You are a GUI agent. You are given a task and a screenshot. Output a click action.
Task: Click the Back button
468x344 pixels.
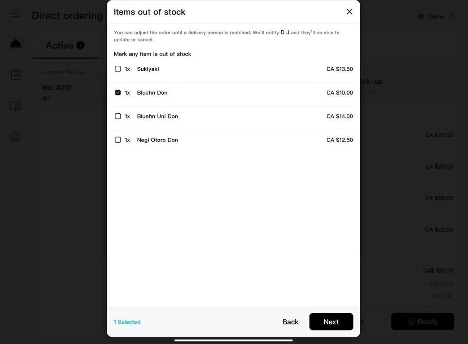pyautogui.click(x=290, y=322)
